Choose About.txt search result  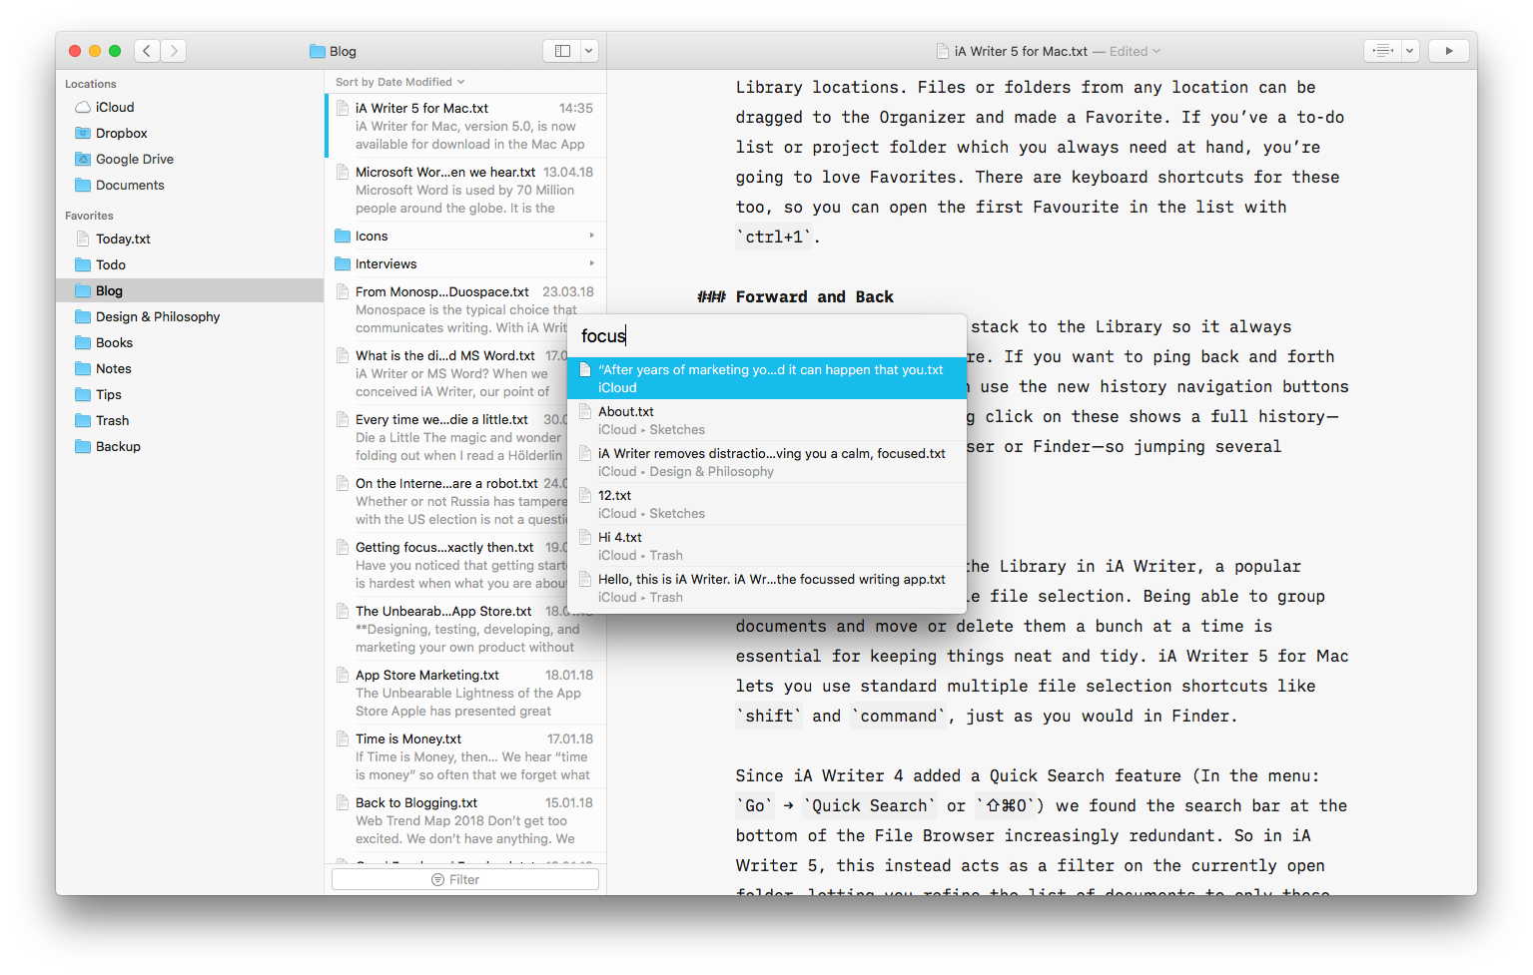click(767, 420)
